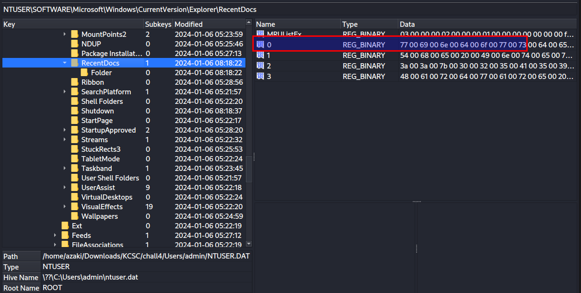Screen dimensions: 581x293
Task: Select the RecentDocs key name
Action: pos(100,63)
